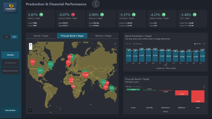Open the Overview page
212x119 pixels.
tap(10, 55)
